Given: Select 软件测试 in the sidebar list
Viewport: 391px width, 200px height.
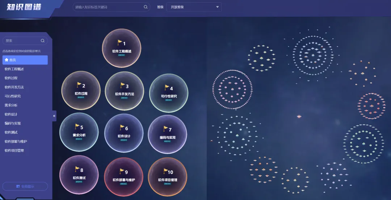Looking at the screenshot, I should 11,132.
